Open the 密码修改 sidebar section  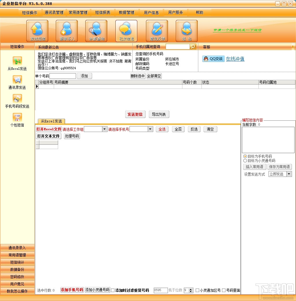pyautogui.click(x=17, y=277)
